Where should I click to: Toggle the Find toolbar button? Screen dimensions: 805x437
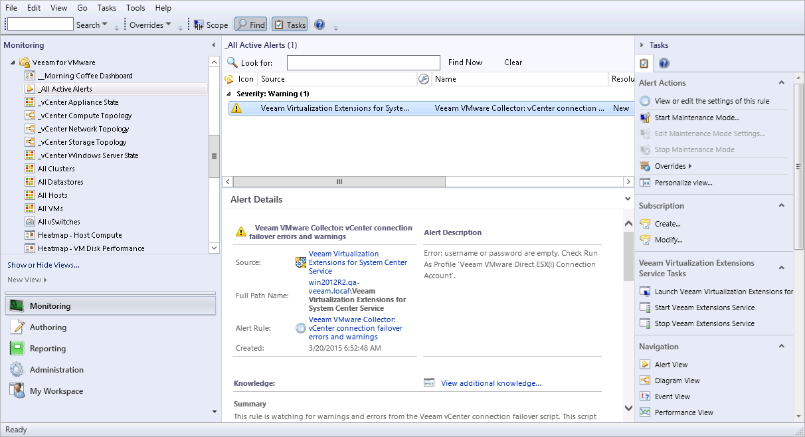coord(251,25)
